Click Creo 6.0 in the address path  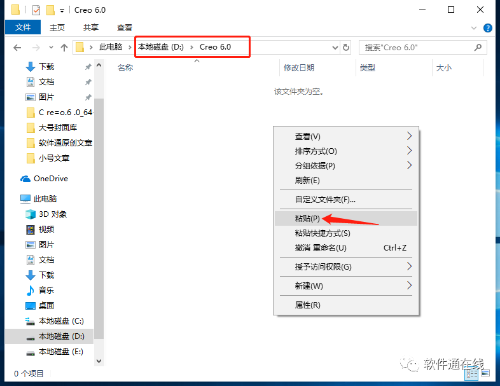pos(215,47)
